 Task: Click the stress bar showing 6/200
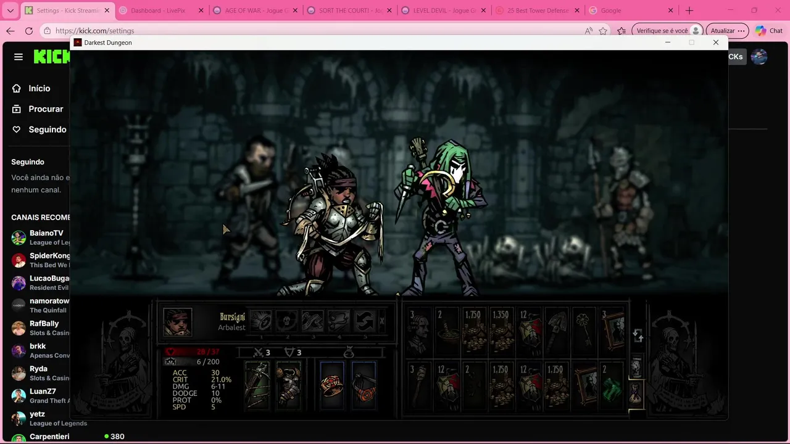coord(193,361)
